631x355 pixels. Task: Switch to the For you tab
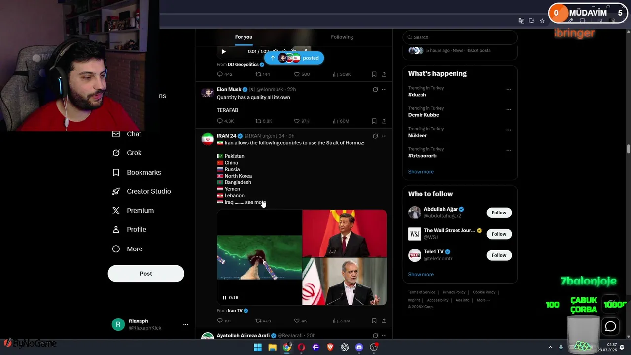click(244, 37)
